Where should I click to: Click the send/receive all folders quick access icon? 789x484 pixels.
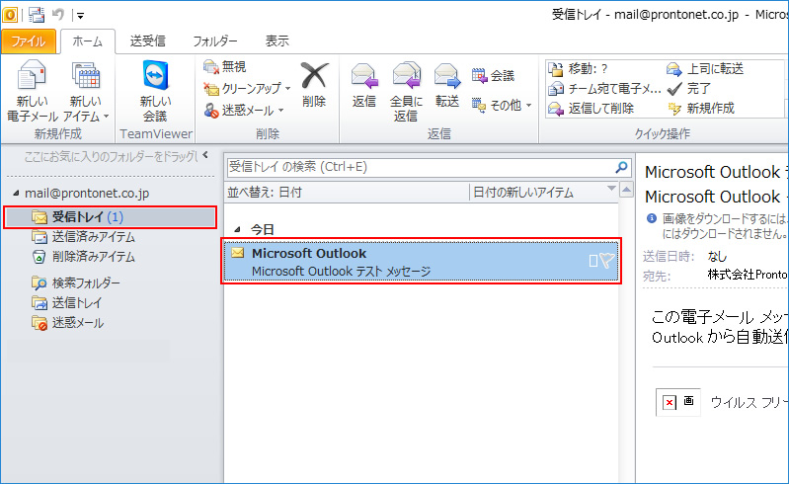[x=37, y=15]
